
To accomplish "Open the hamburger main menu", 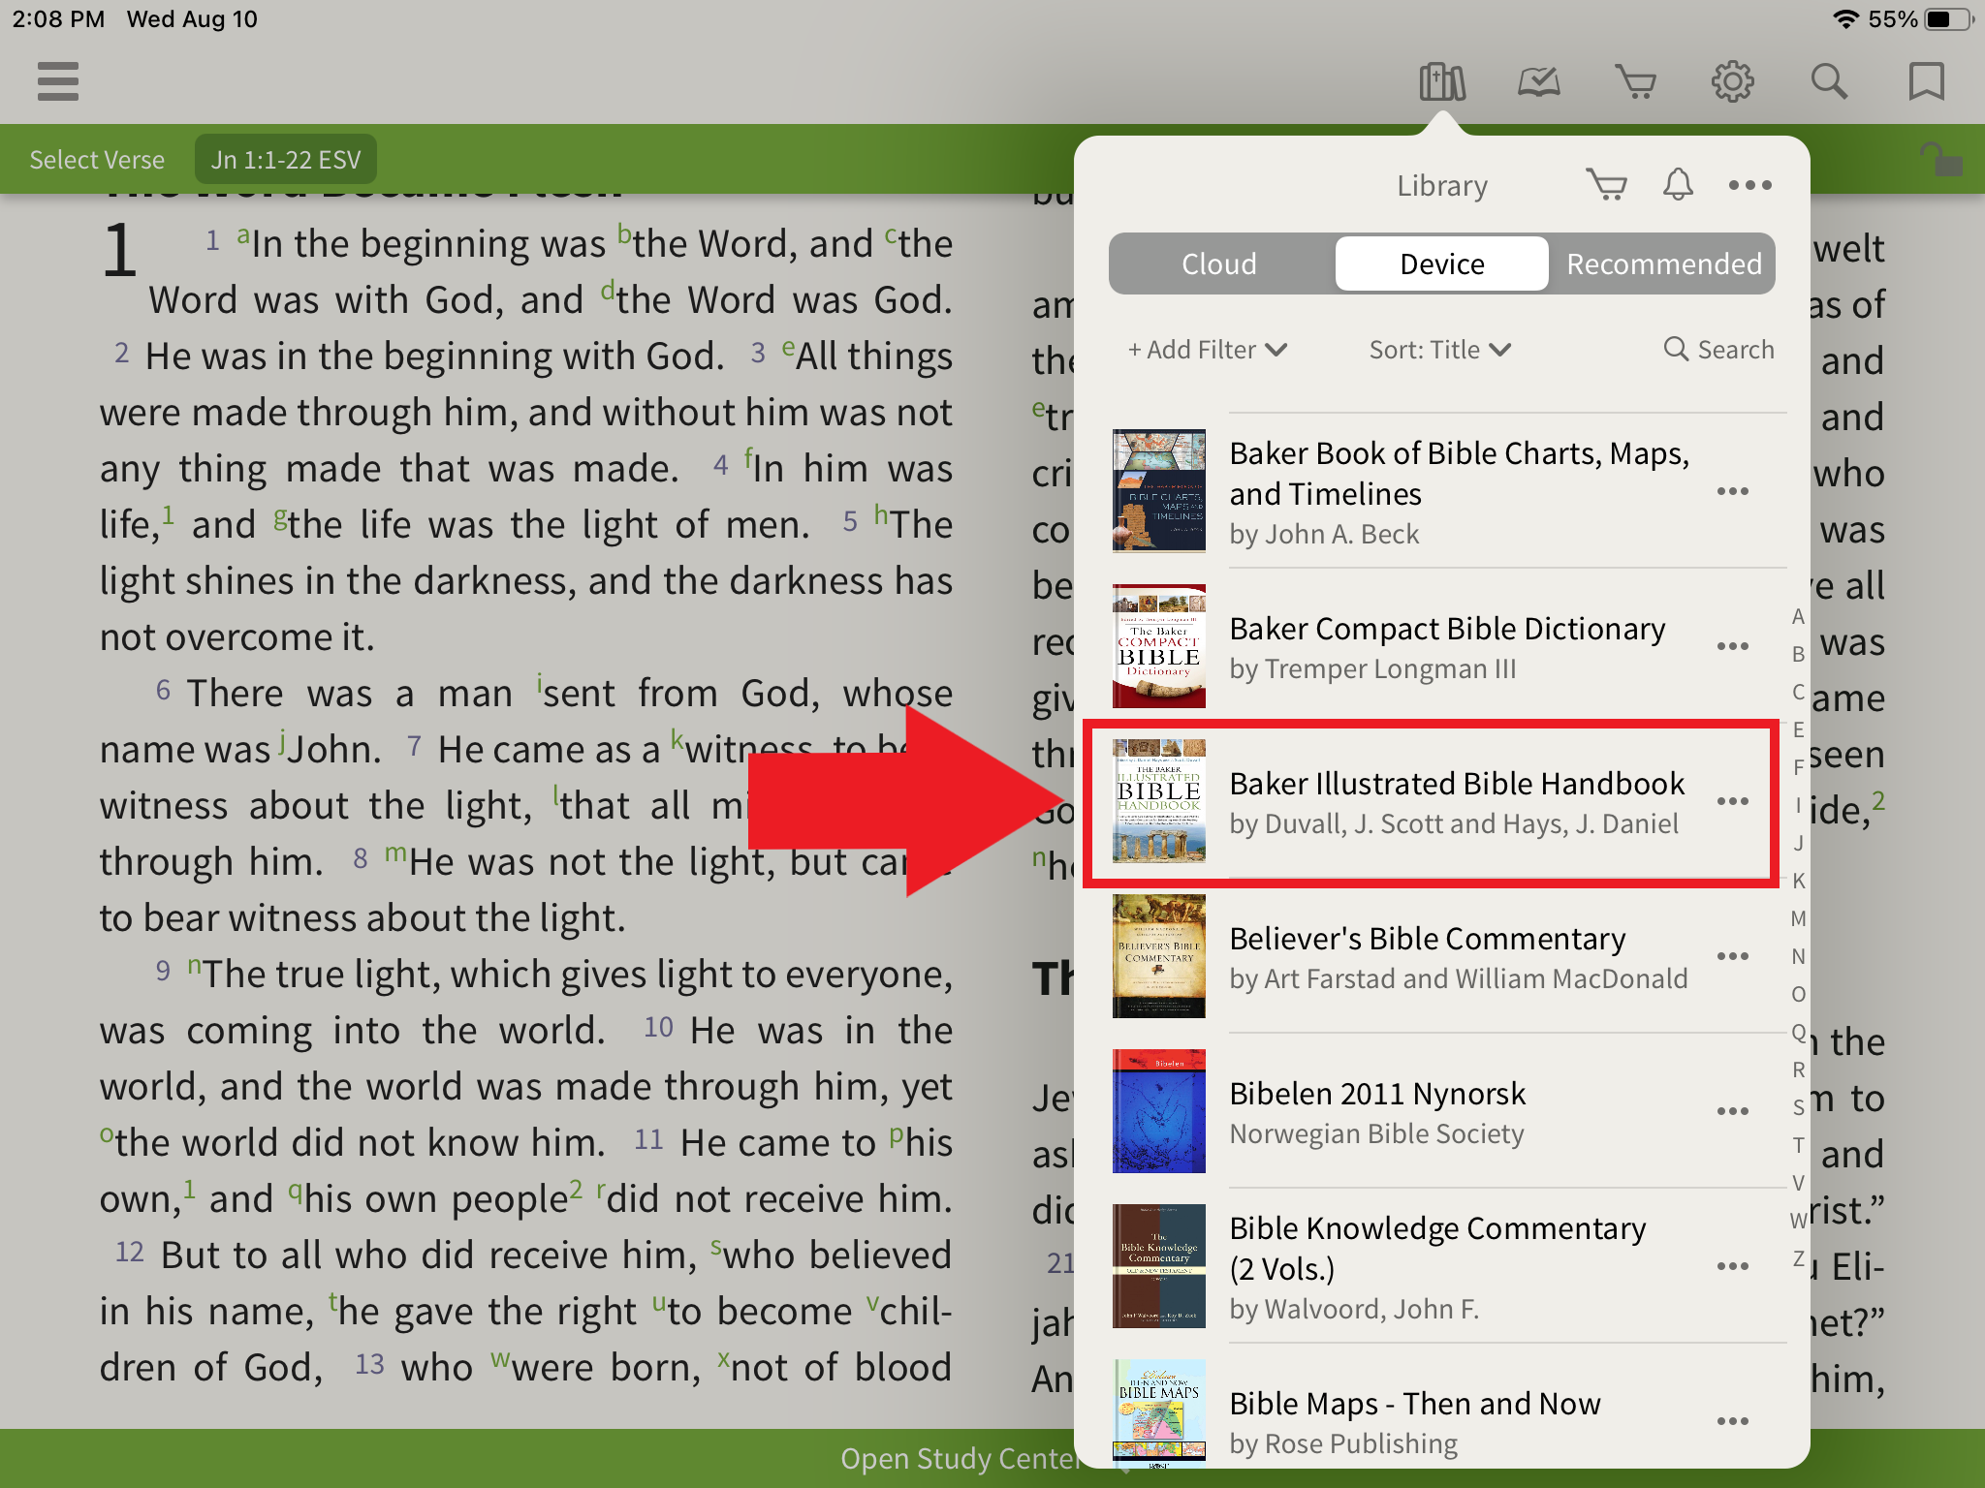I will coord(58,81).
